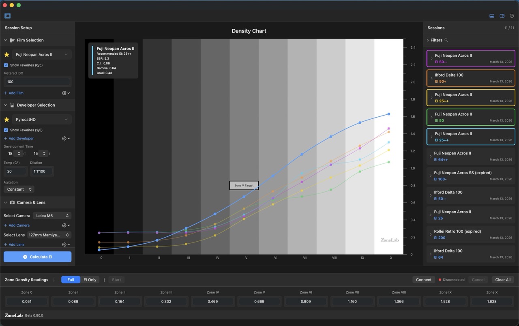Open camera settings gear menu
The width and height of the screenshot is (519, 326).
pyautogui.click(x=66, y=225)
